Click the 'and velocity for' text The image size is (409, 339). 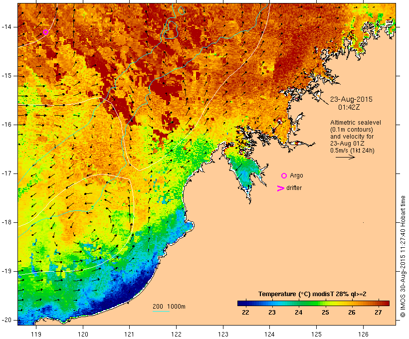coord(352,137)
